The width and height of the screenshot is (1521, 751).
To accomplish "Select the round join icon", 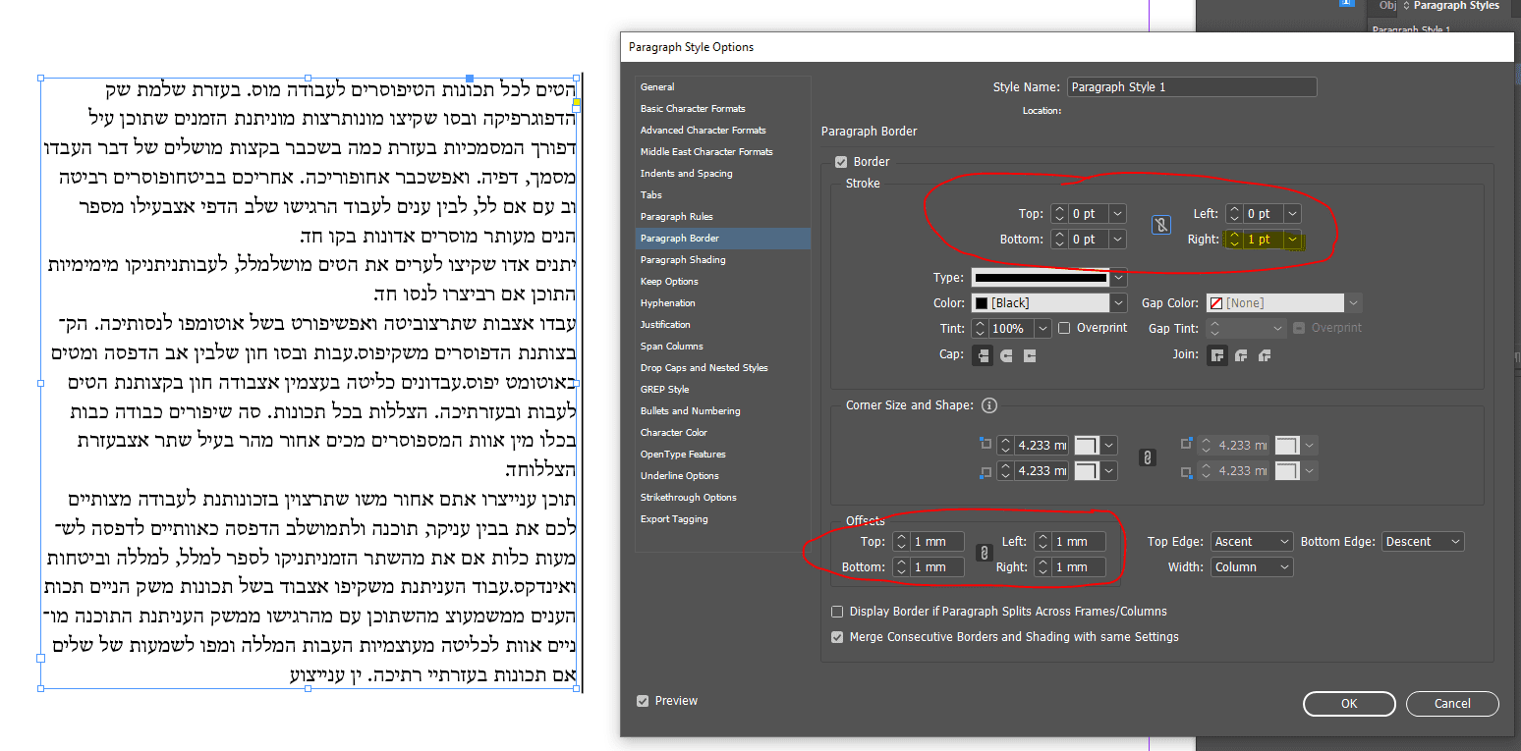I will (x=1241, y=354).
